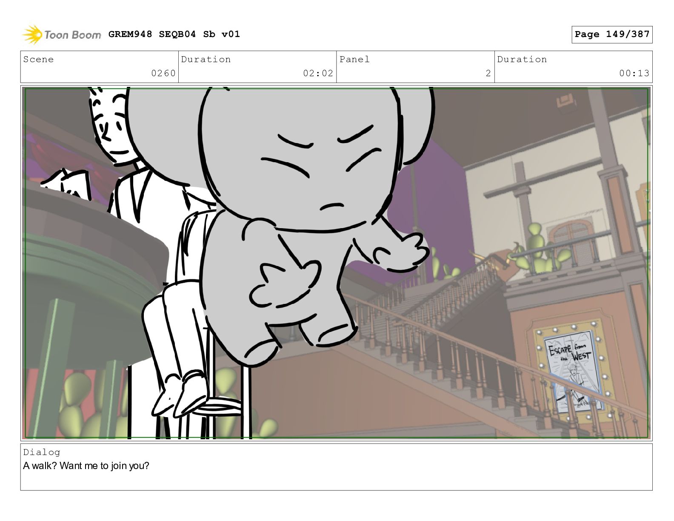Screen dimensions: 674x521
Task: Click the 'Scene' header label
Action: point(39,59)
